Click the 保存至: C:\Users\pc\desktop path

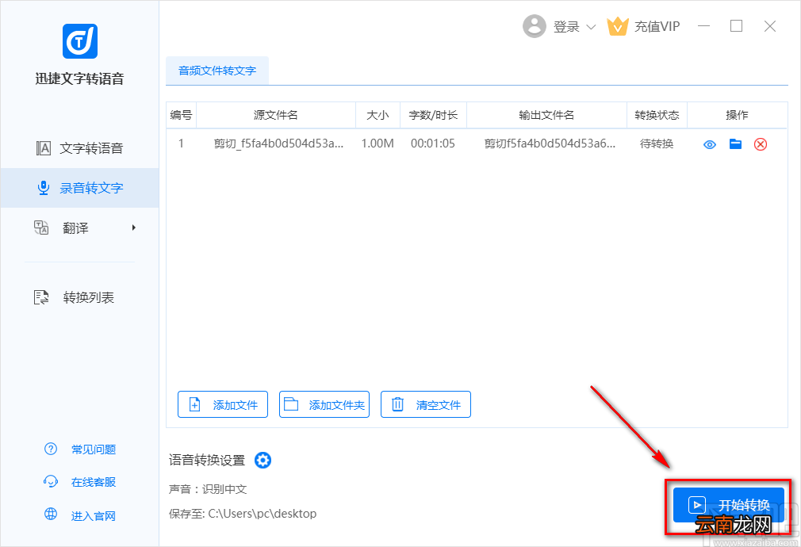click(243, 513)
